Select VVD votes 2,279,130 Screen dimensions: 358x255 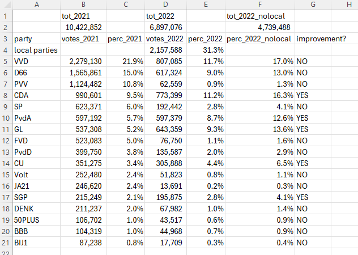[x=83, y=61]
